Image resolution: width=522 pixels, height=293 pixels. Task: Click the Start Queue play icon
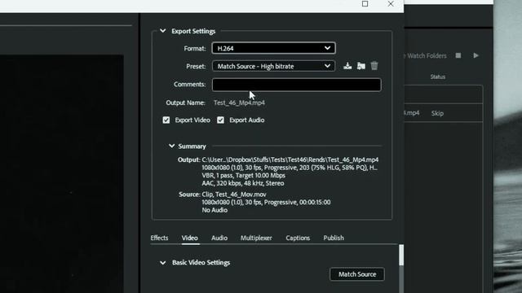476,55
